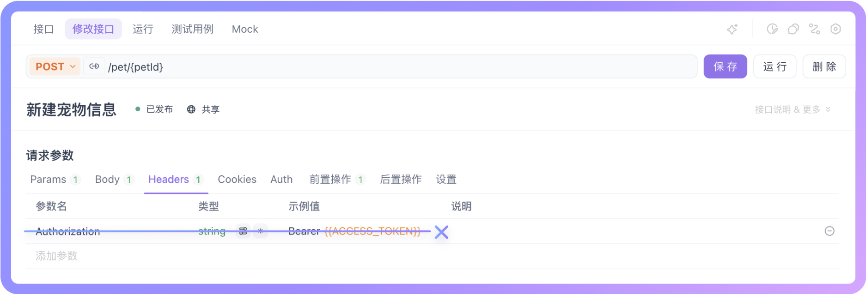866x294 pixels.
Task: Toggle the required asterisk for Authorization
Action: 261,231
